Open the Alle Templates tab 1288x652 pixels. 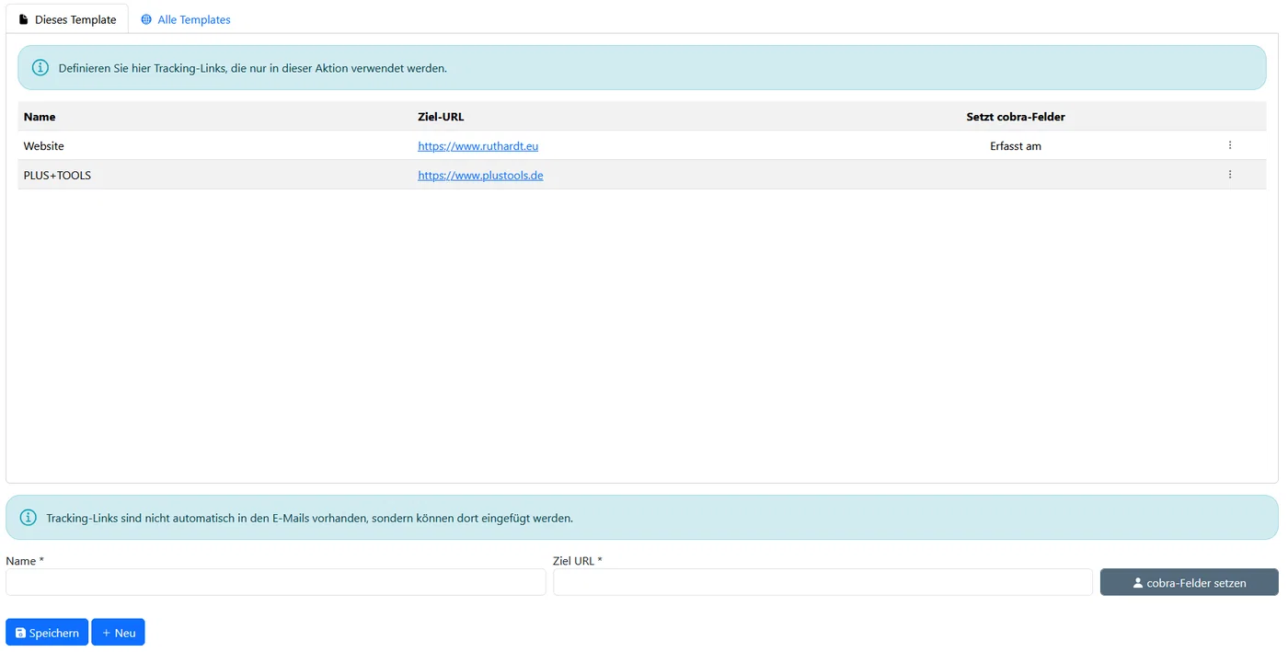(185, 19)
